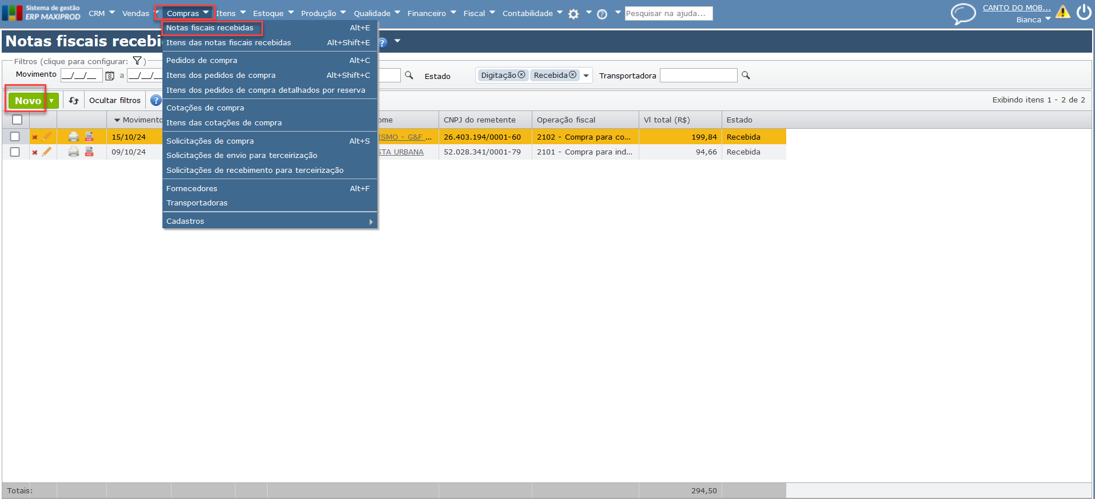Focus the Pesquisar na ajuda search field

click(x=668, y=13)
